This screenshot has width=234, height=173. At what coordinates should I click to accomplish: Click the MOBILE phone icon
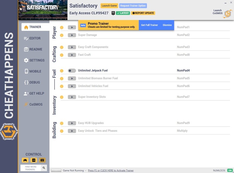(x=26, y=71)
